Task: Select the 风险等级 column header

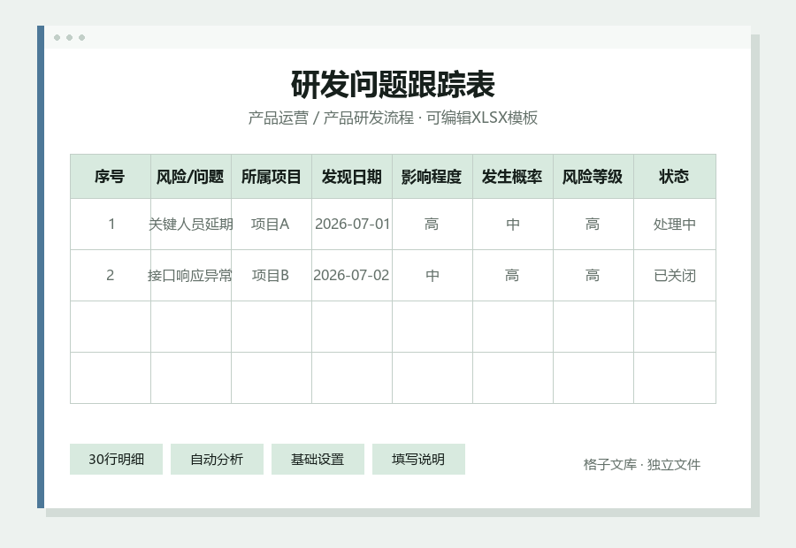Action: (593, 177)
